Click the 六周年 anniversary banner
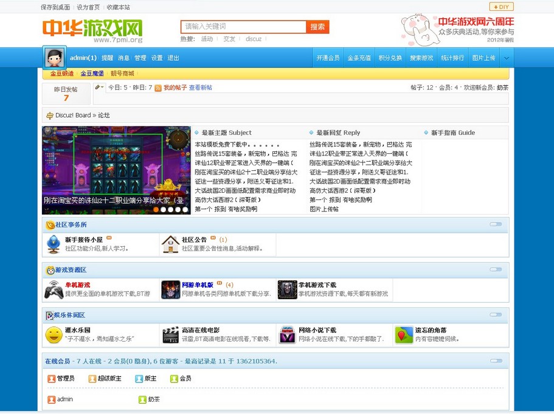 point(457,30)
